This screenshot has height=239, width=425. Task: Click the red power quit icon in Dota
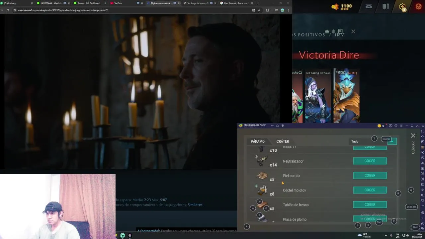click(x=418, y=6)
